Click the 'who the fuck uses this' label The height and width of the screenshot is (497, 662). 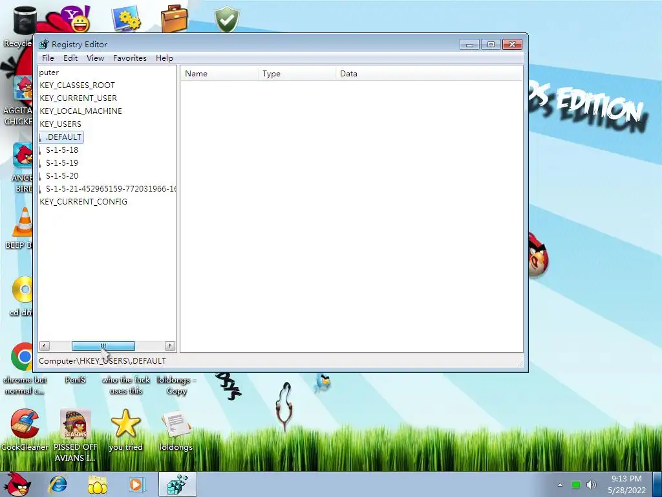pos(126,385)
